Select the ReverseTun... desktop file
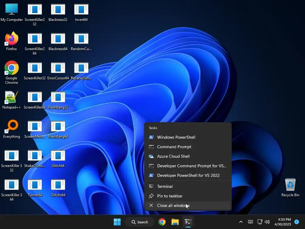This screenshot has width=305, height=229. (x=81, y=71)
